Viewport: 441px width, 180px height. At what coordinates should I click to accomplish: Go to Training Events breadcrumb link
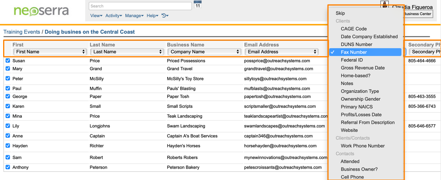click(x=22, y=32)
